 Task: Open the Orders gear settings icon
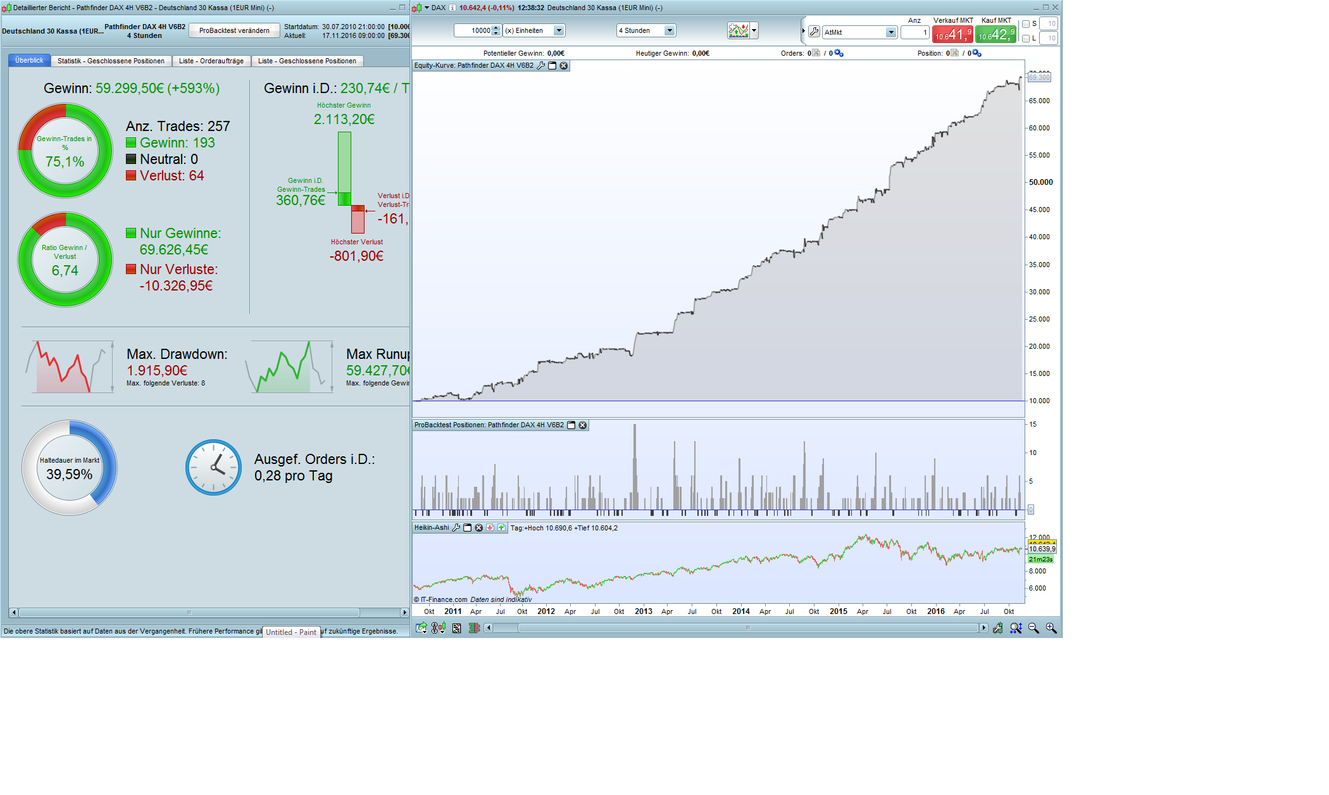[x=839, y=53]
